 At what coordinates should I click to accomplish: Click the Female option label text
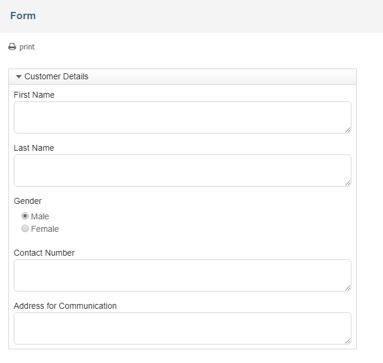(x=45, y=229)
